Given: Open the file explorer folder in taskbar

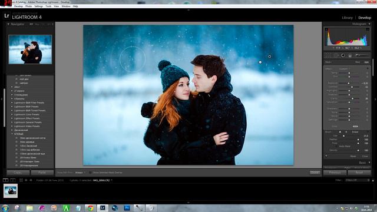Looking at the screenshot, I should coord(29,208).
